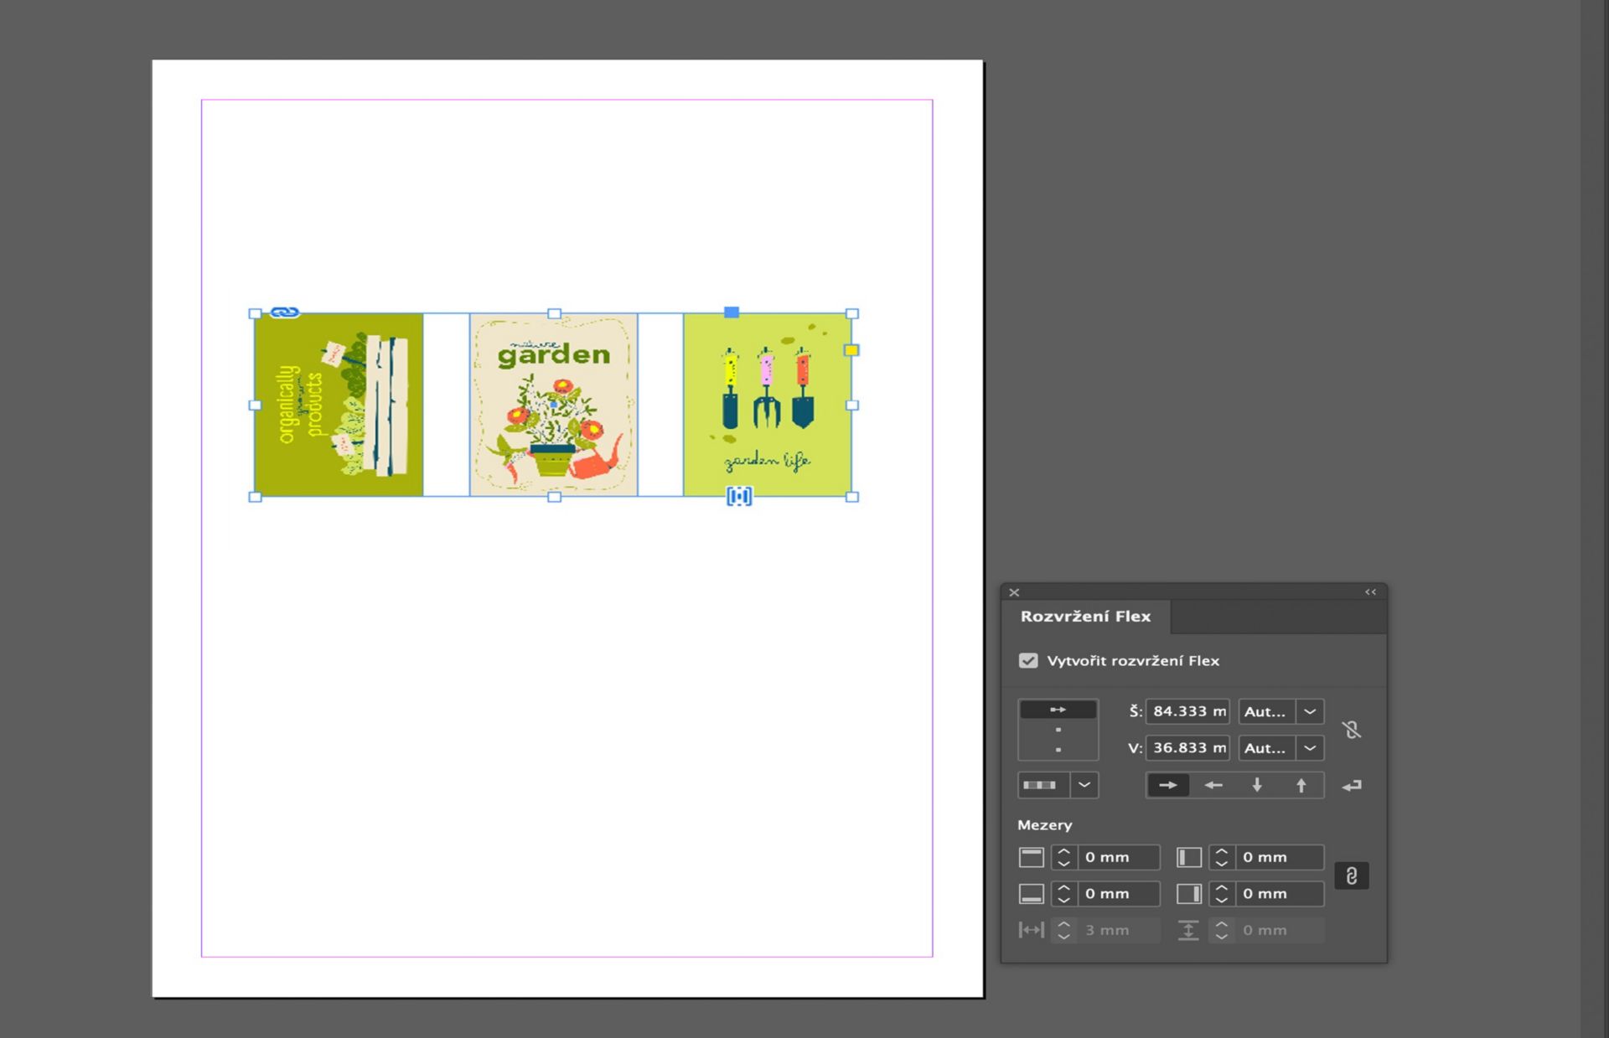
Task: Set flex direction to down arrow
Action: pos(1257,785)
